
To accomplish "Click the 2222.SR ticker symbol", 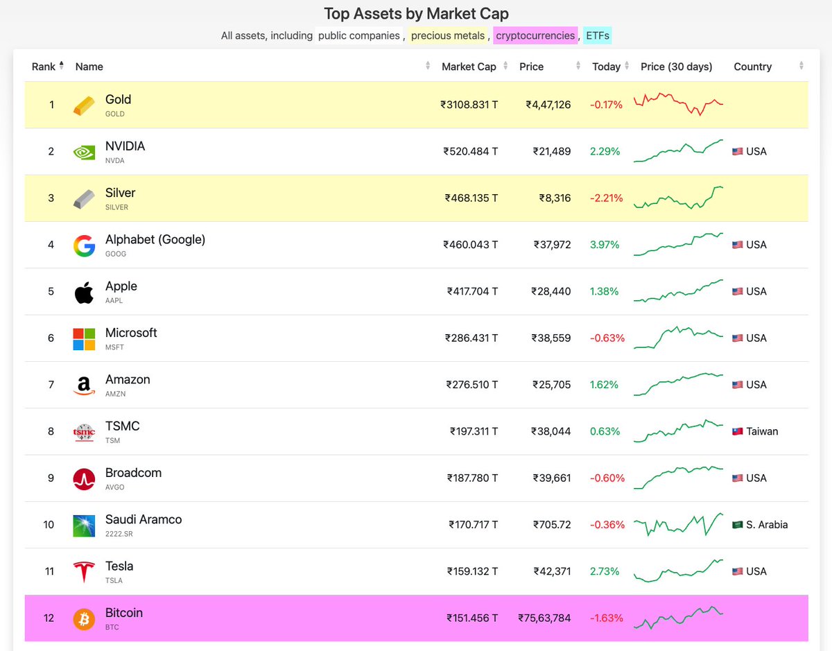I will click(119, 534).
